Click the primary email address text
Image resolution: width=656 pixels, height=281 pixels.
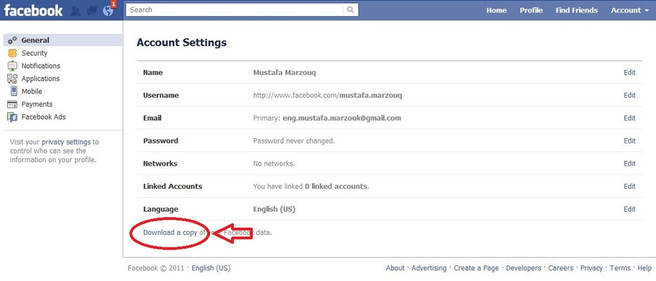[342, 118]
